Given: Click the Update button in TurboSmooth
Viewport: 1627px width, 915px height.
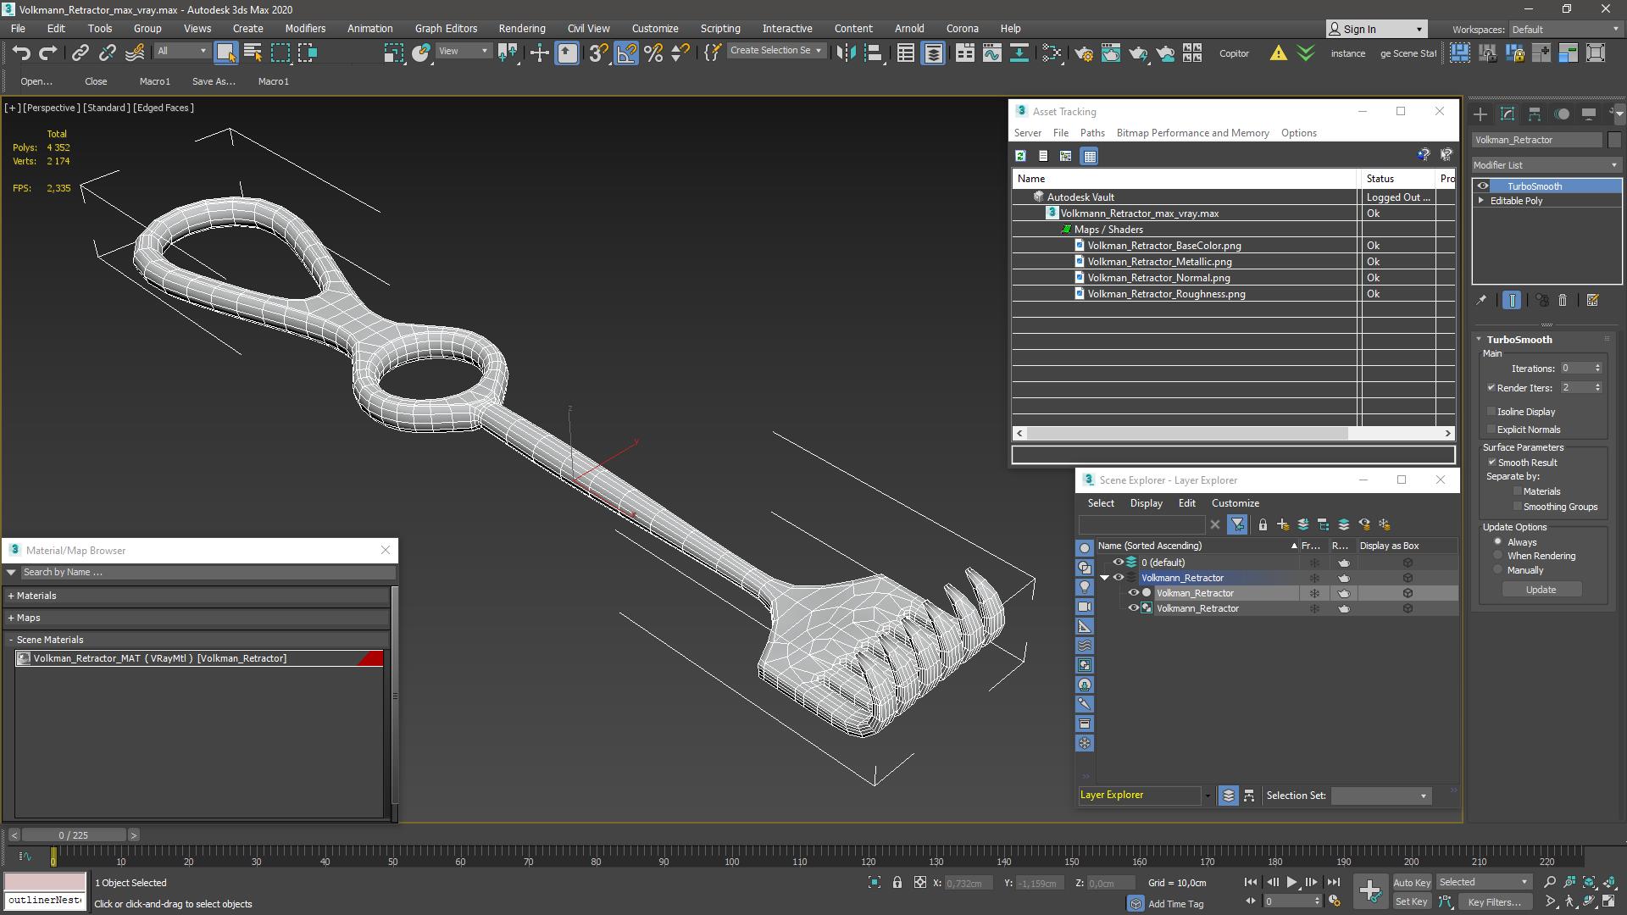Looking at the screenshot, I should pos(1541,590).
